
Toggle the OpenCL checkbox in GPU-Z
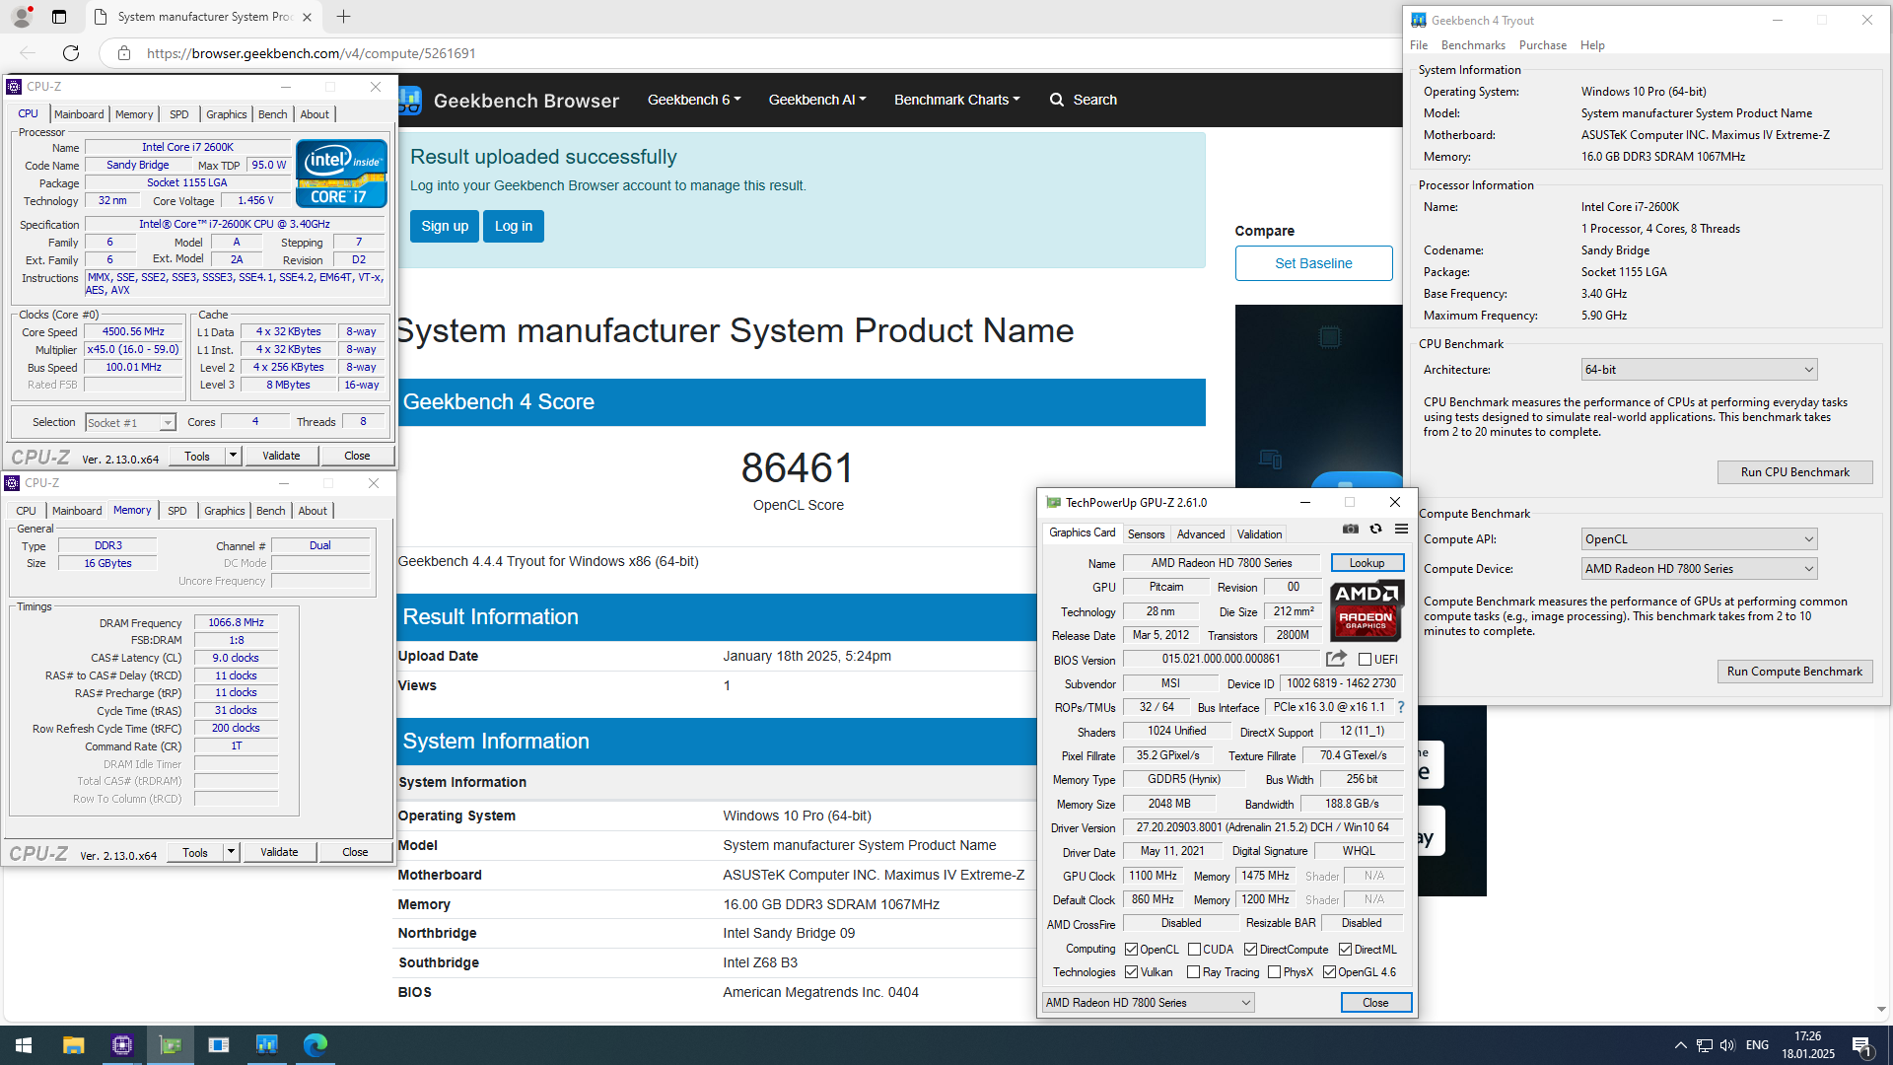[x=1131, y=950]
